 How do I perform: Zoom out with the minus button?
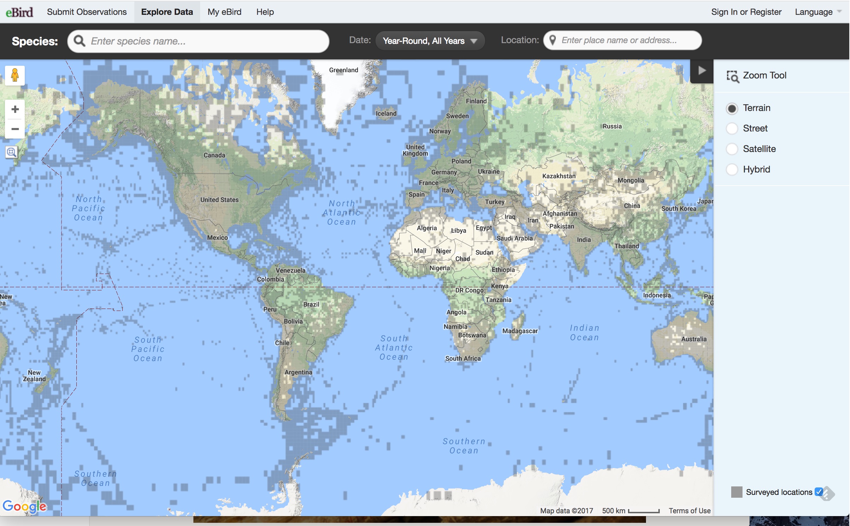[15, 129]
